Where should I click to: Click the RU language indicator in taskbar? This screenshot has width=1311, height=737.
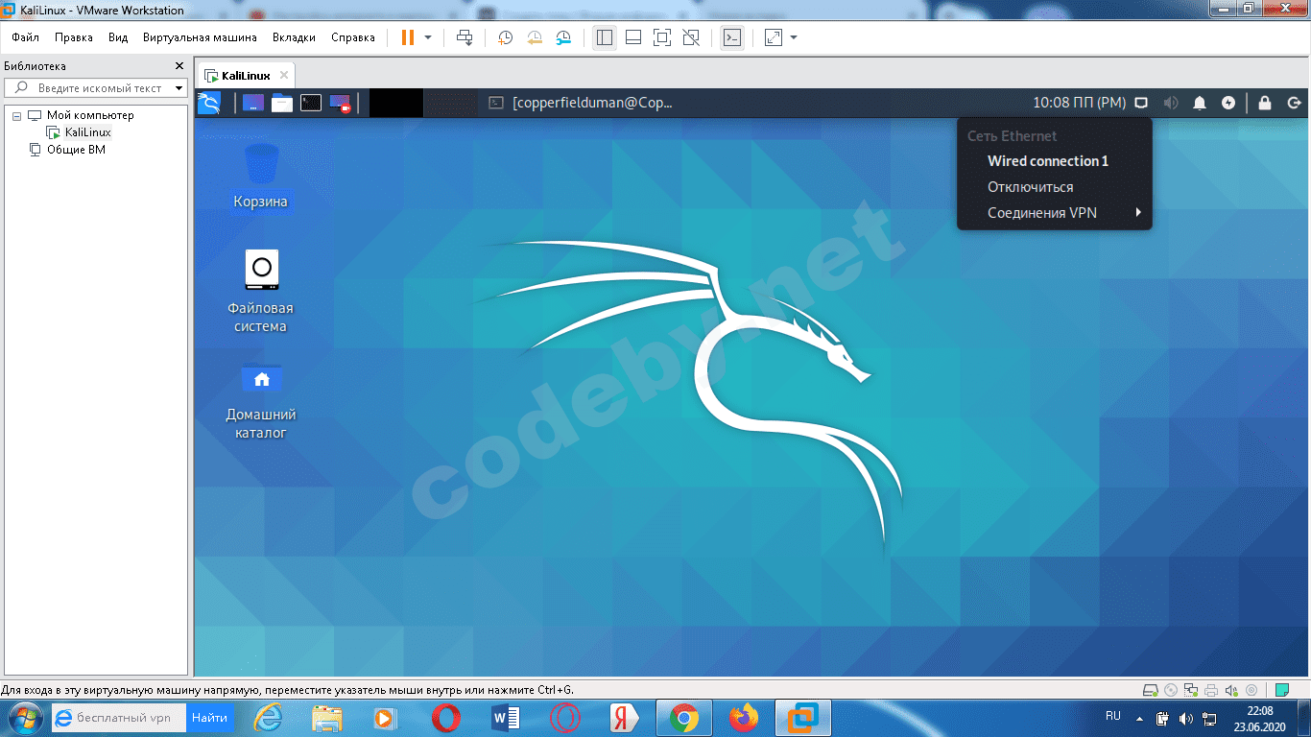coord(1113,716)
